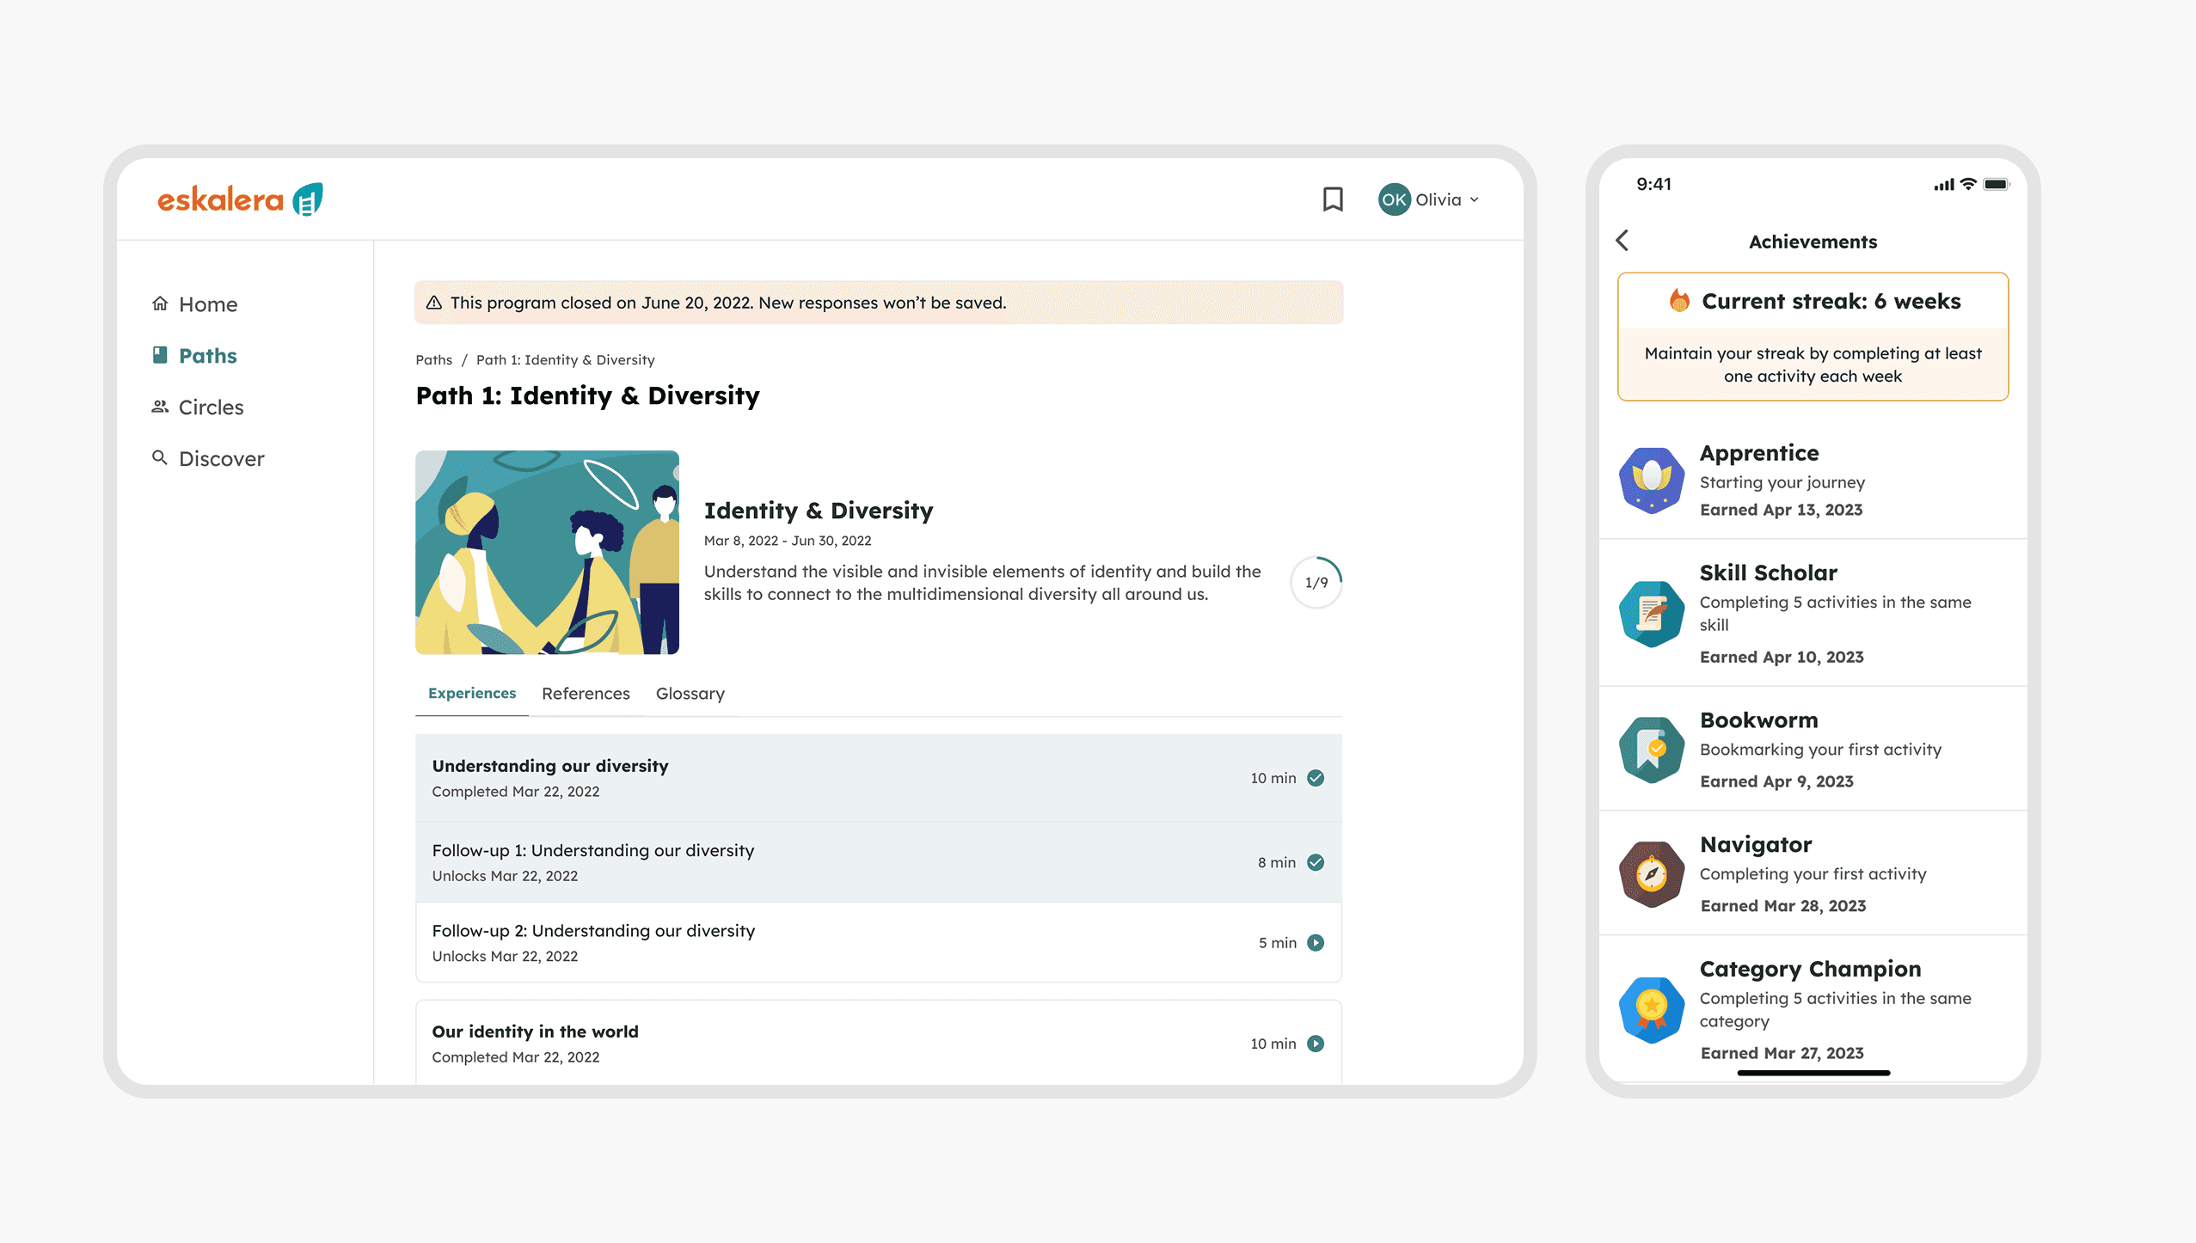The height and width of the screenshot is (1243, 2196).
Task: Click the Paths breadcrumb link
Action: (433, 360)
